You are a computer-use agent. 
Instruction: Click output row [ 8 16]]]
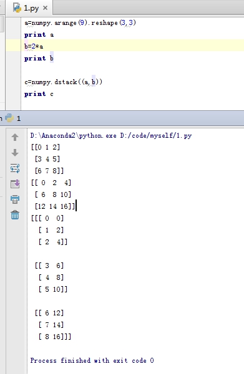pos(55,337)
